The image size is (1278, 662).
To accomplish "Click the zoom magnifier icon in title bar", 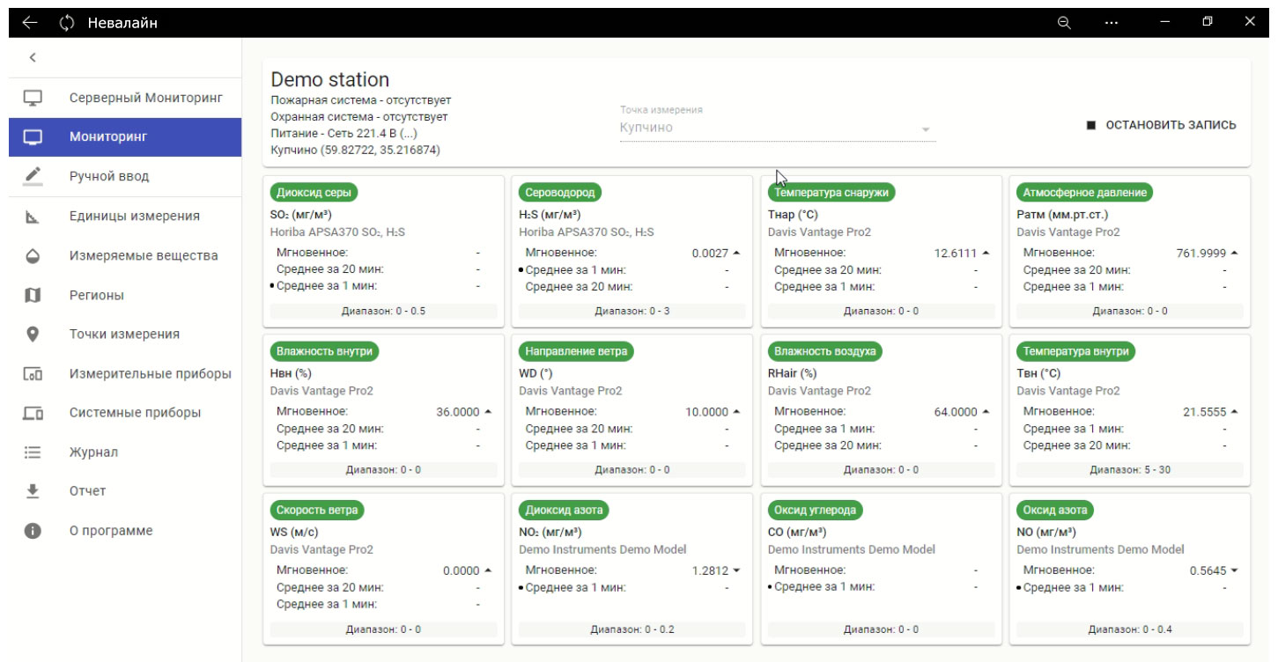I will click(x=1064, y=23).
